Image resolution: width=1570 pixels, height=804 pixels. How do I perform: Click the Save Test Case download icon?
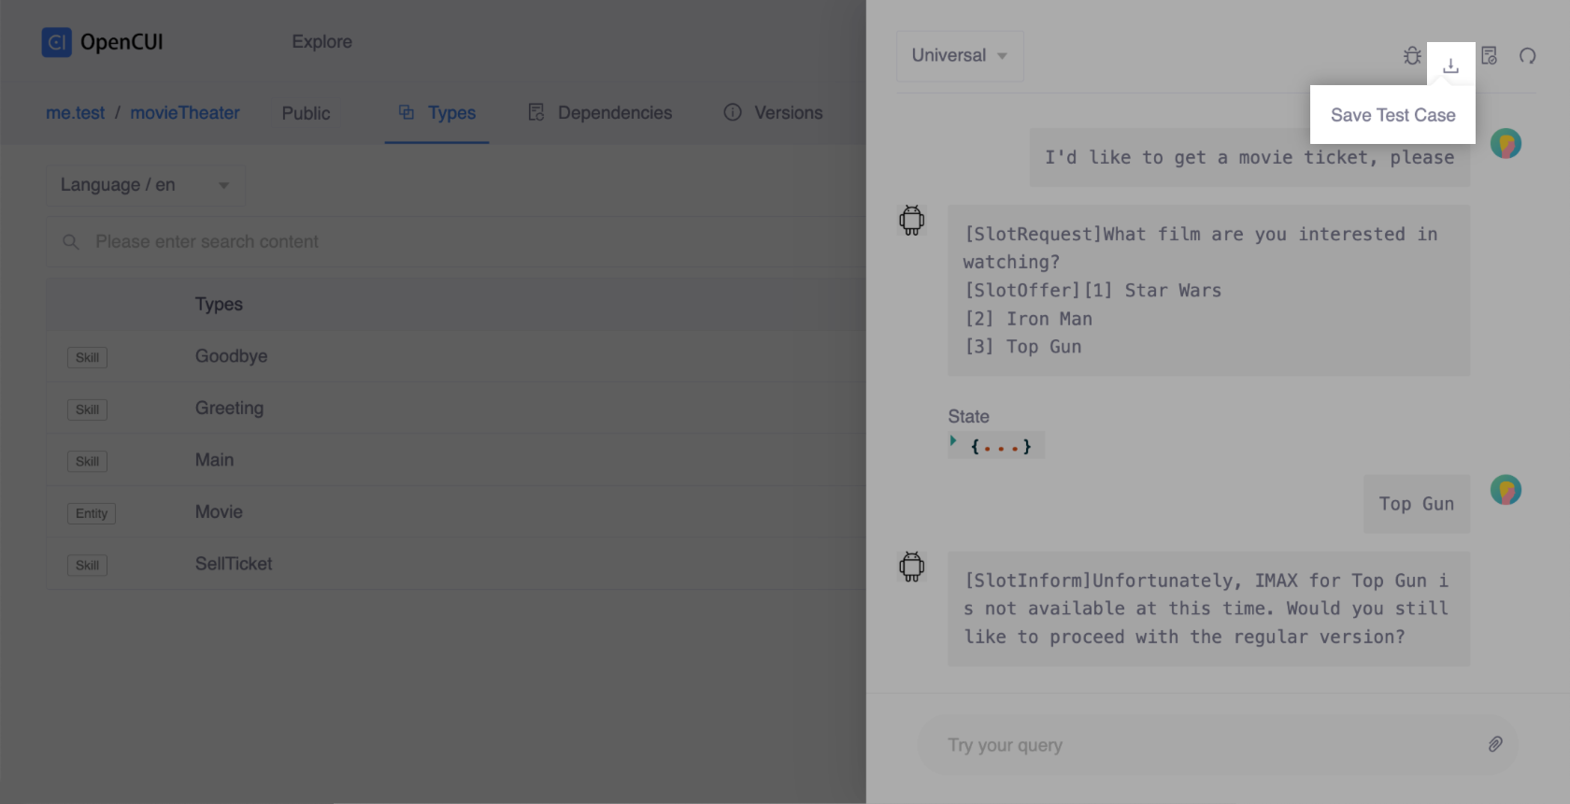click(1450, 65)
